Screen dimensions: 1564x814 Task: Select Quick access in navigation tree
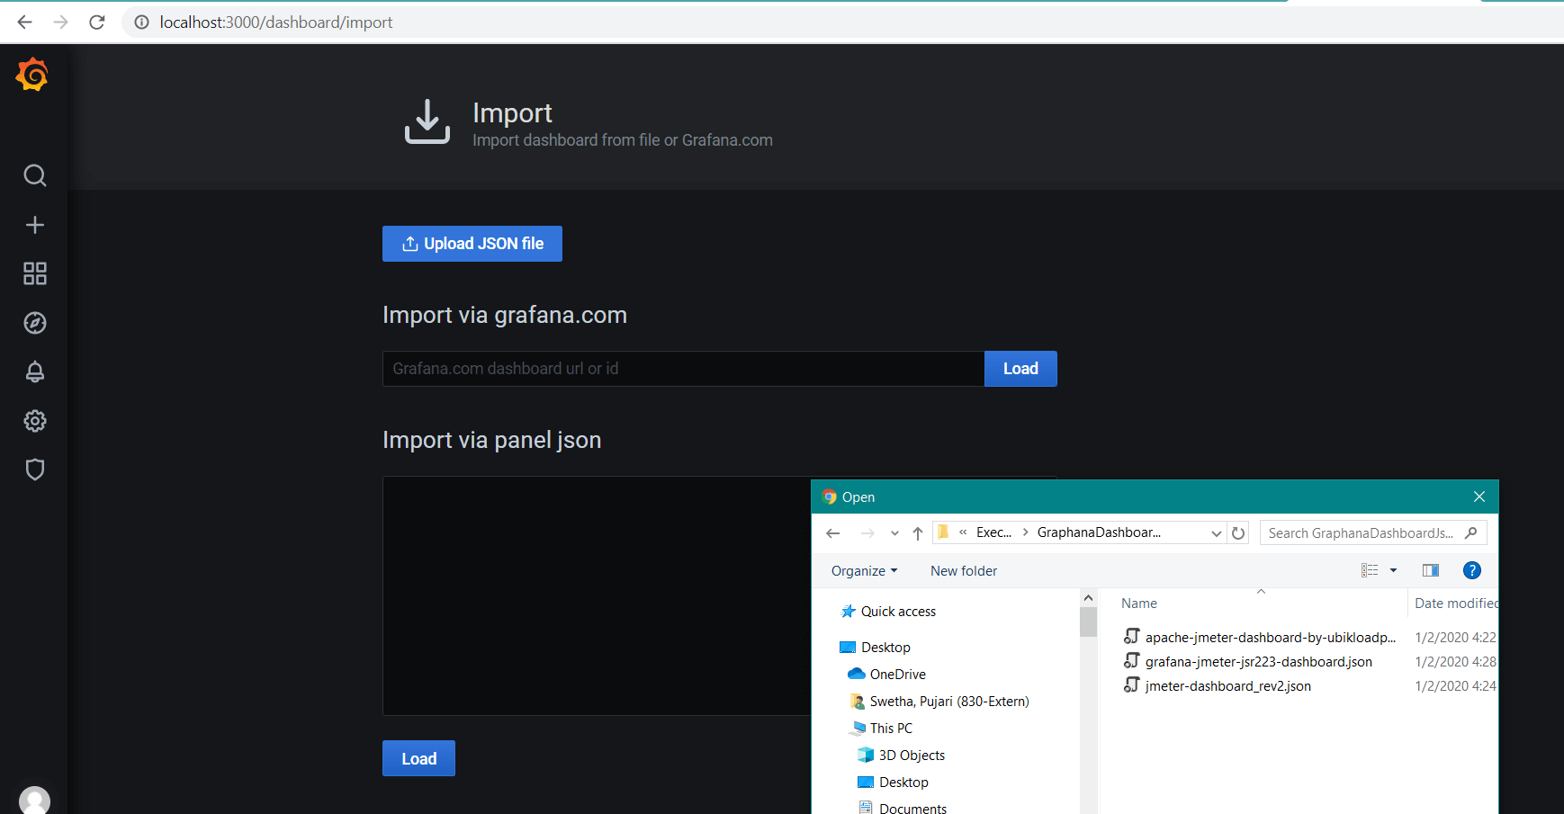[897, 612]
